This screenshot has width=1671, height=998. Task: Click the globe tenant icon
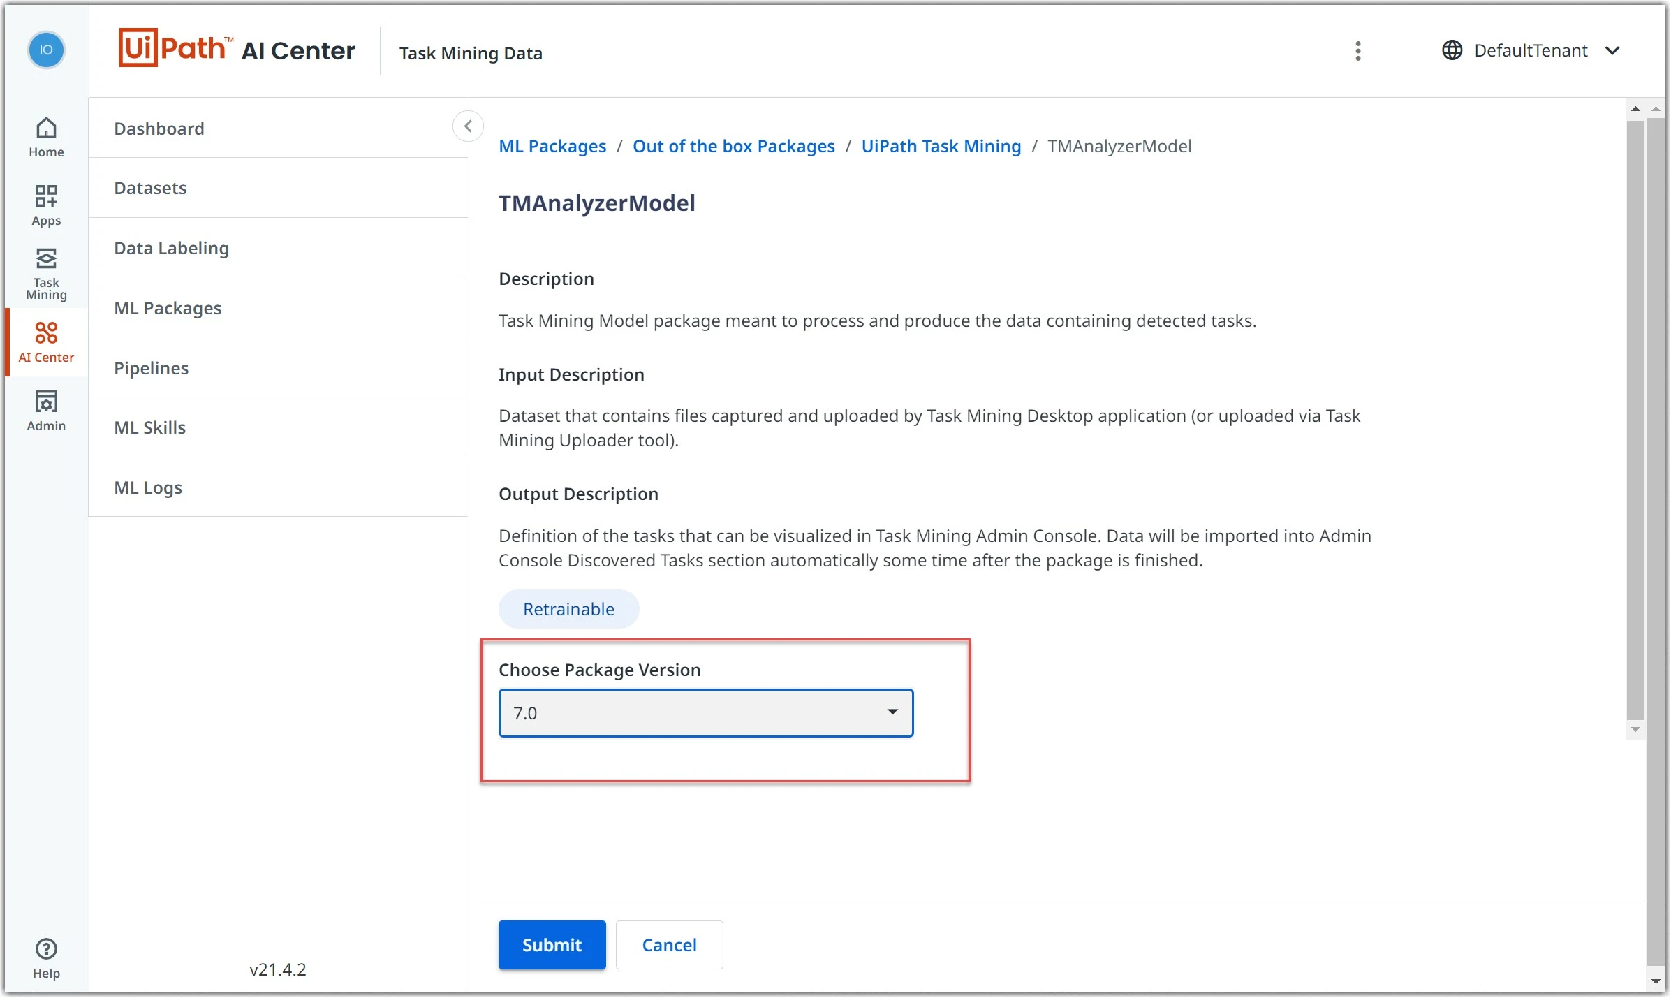click(x=1452, y=50)
